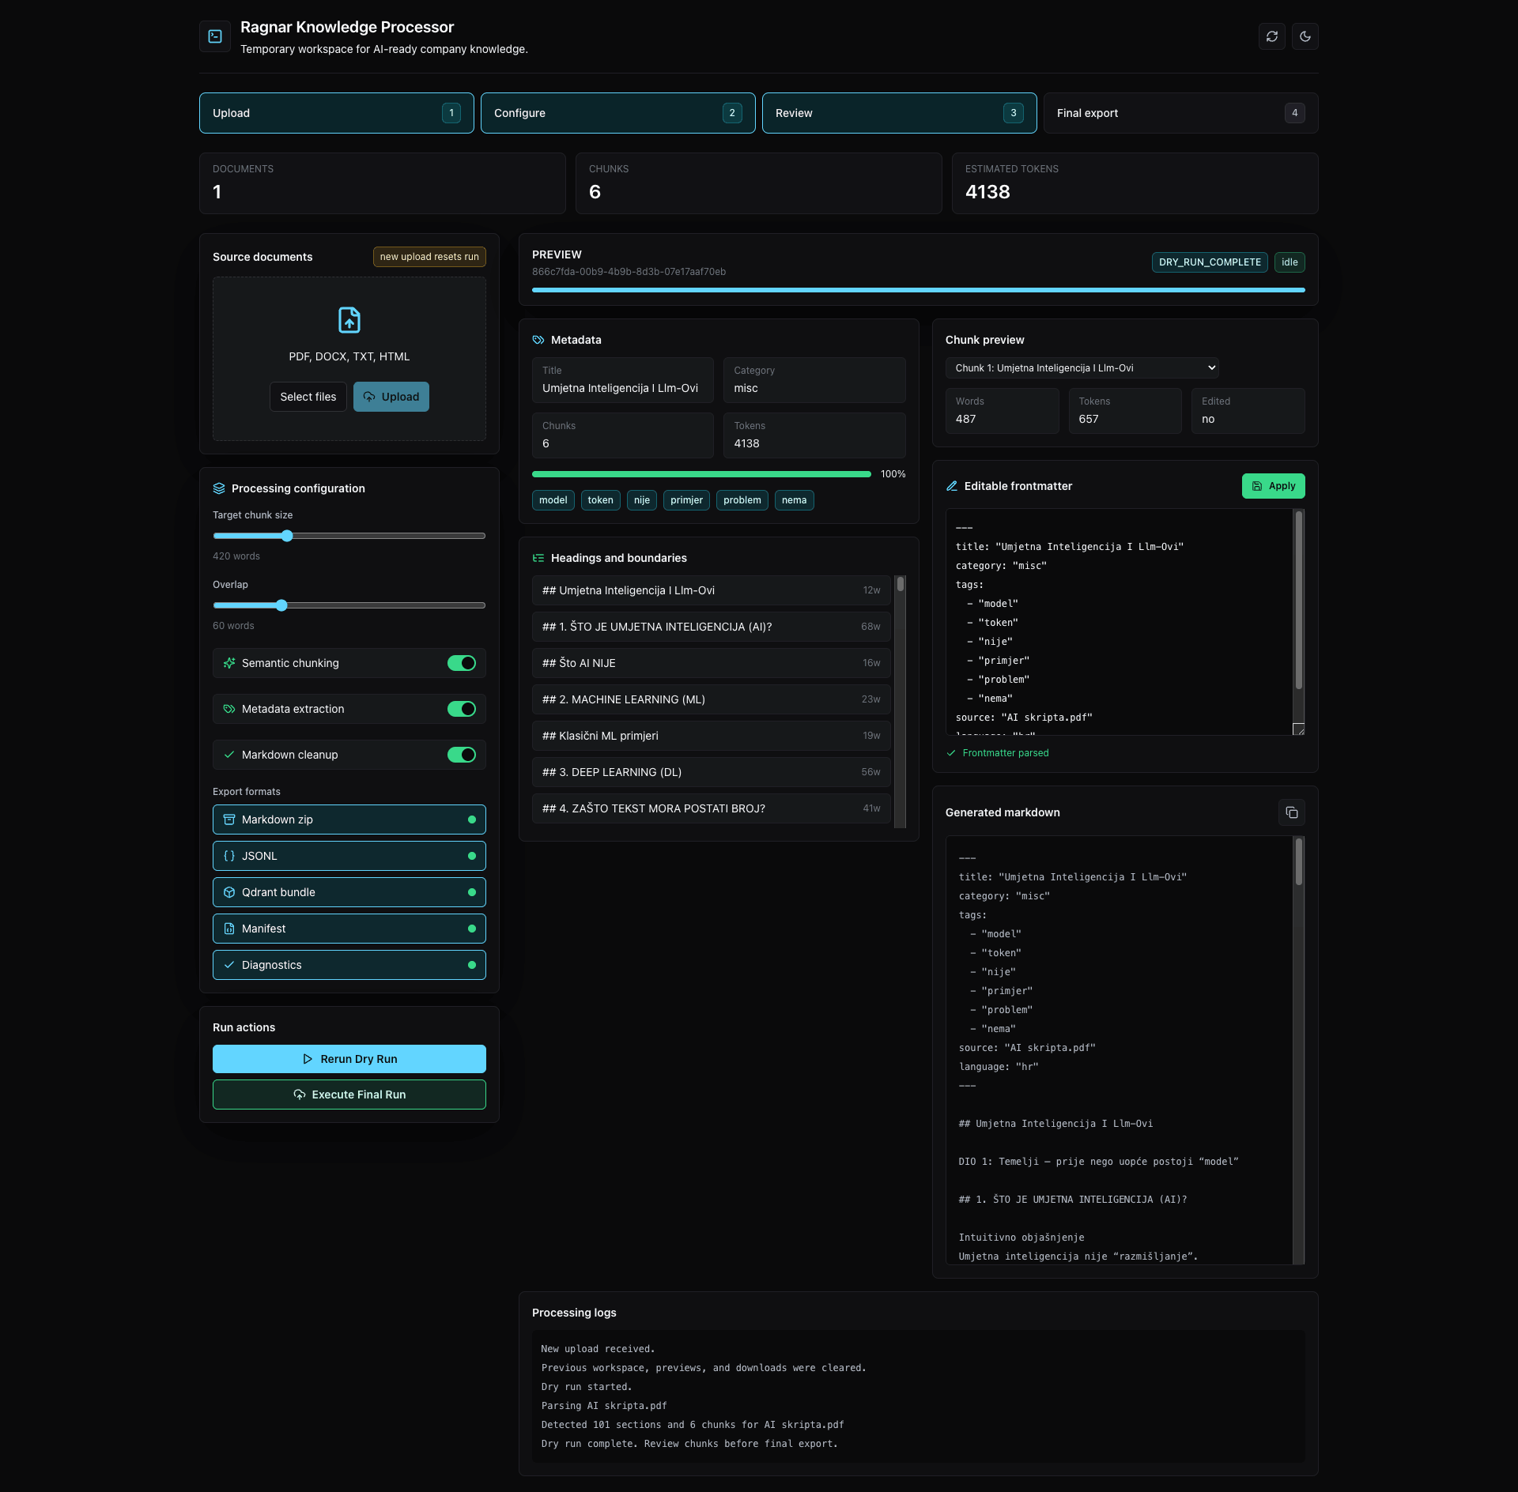Click the document icon in Manifest row

pyautogui.click(x=229, y=929)
